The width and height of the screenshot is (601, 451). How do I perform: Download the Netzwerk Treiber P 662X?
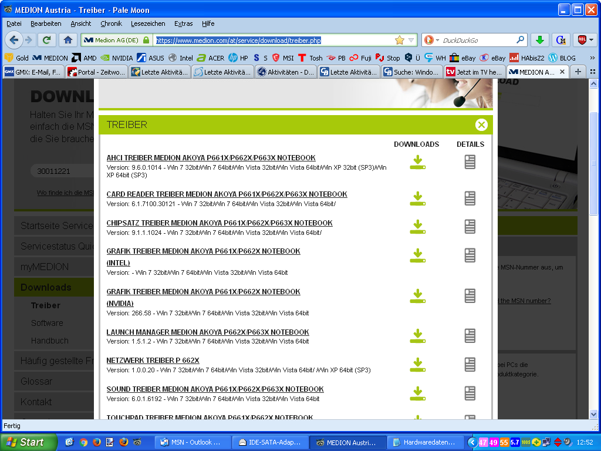417,365
